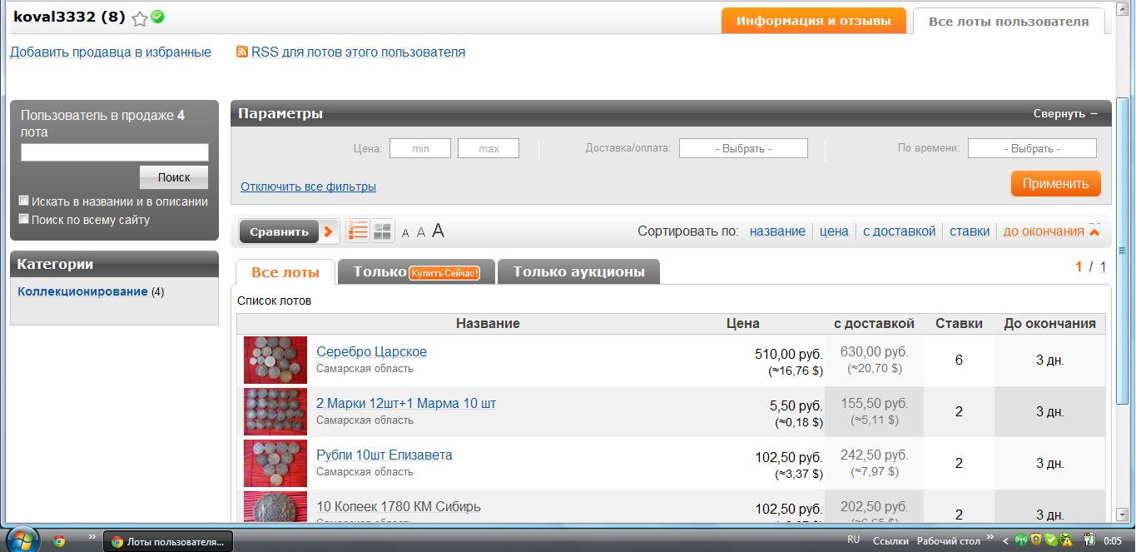Image resolution: width=1136 pixels, height=552 pixels.
Task: Switch to Только аукционы tab
Action: pos(578,271)
